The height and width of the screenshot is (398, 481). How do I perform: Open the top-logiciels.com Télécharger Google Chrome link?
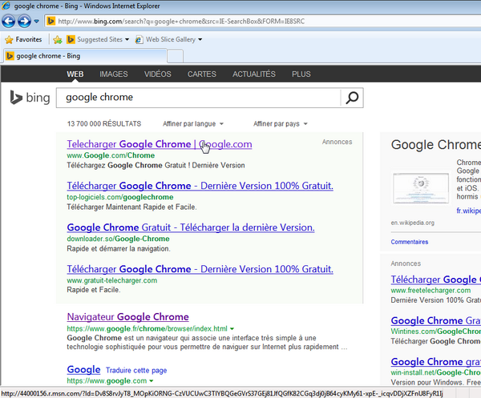click(x=200, y=186)
